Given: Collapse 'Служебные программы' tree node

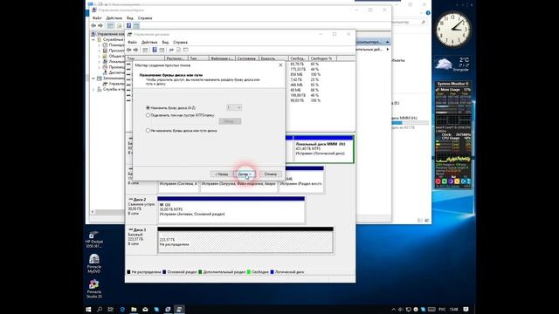Looking at the screenshot, I should [93, 40].
